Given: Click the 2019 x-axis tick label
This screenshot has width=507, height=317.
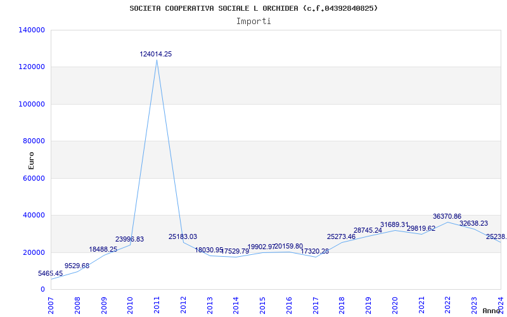Looking at the screenshot, I should [368, 306].
